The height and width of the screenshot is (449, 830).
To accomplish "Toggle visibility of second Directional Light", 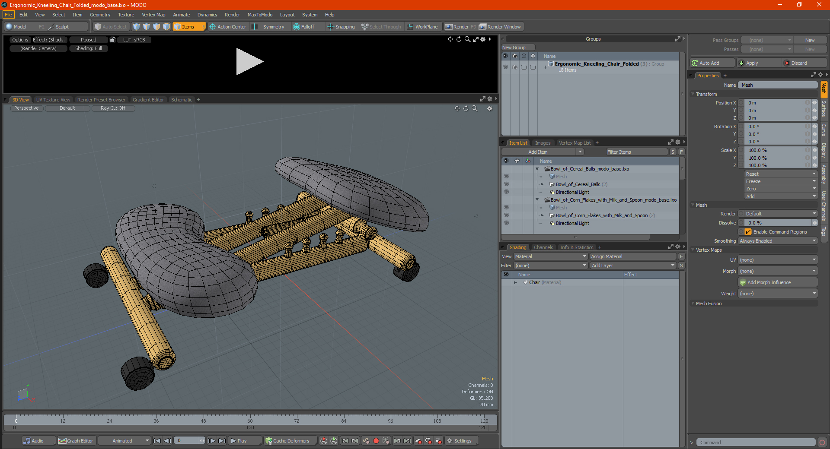I will tap(506, 223).
